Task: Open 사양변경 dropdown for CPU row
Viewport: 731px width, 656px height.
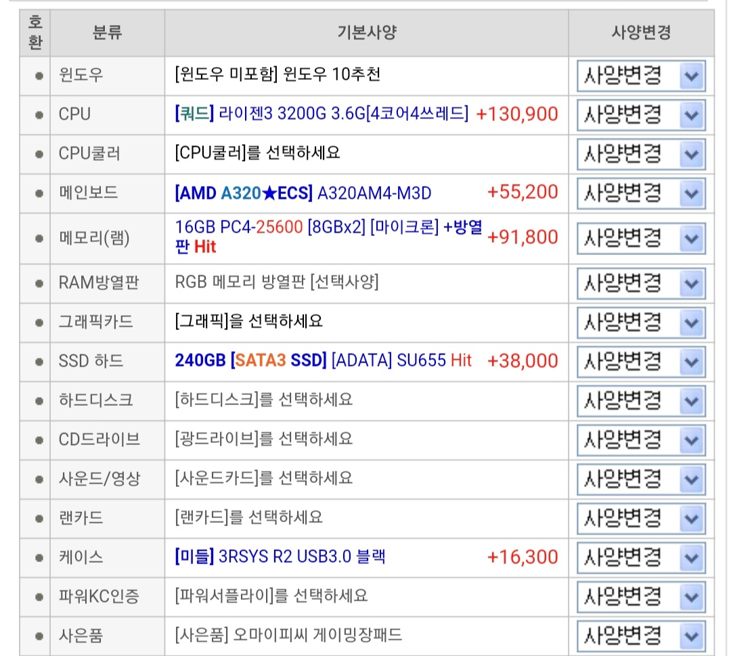Action: click(641, 115)
